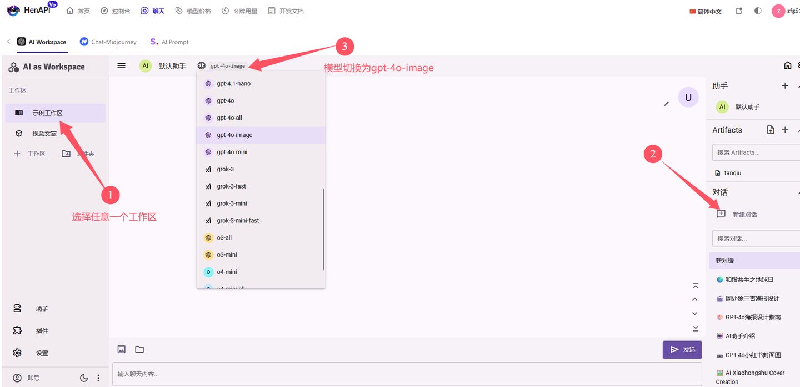Viewport: 800px width, 387px height.
Task: Choose gpt-4o-mini from the model list
Action: (261, 152)
